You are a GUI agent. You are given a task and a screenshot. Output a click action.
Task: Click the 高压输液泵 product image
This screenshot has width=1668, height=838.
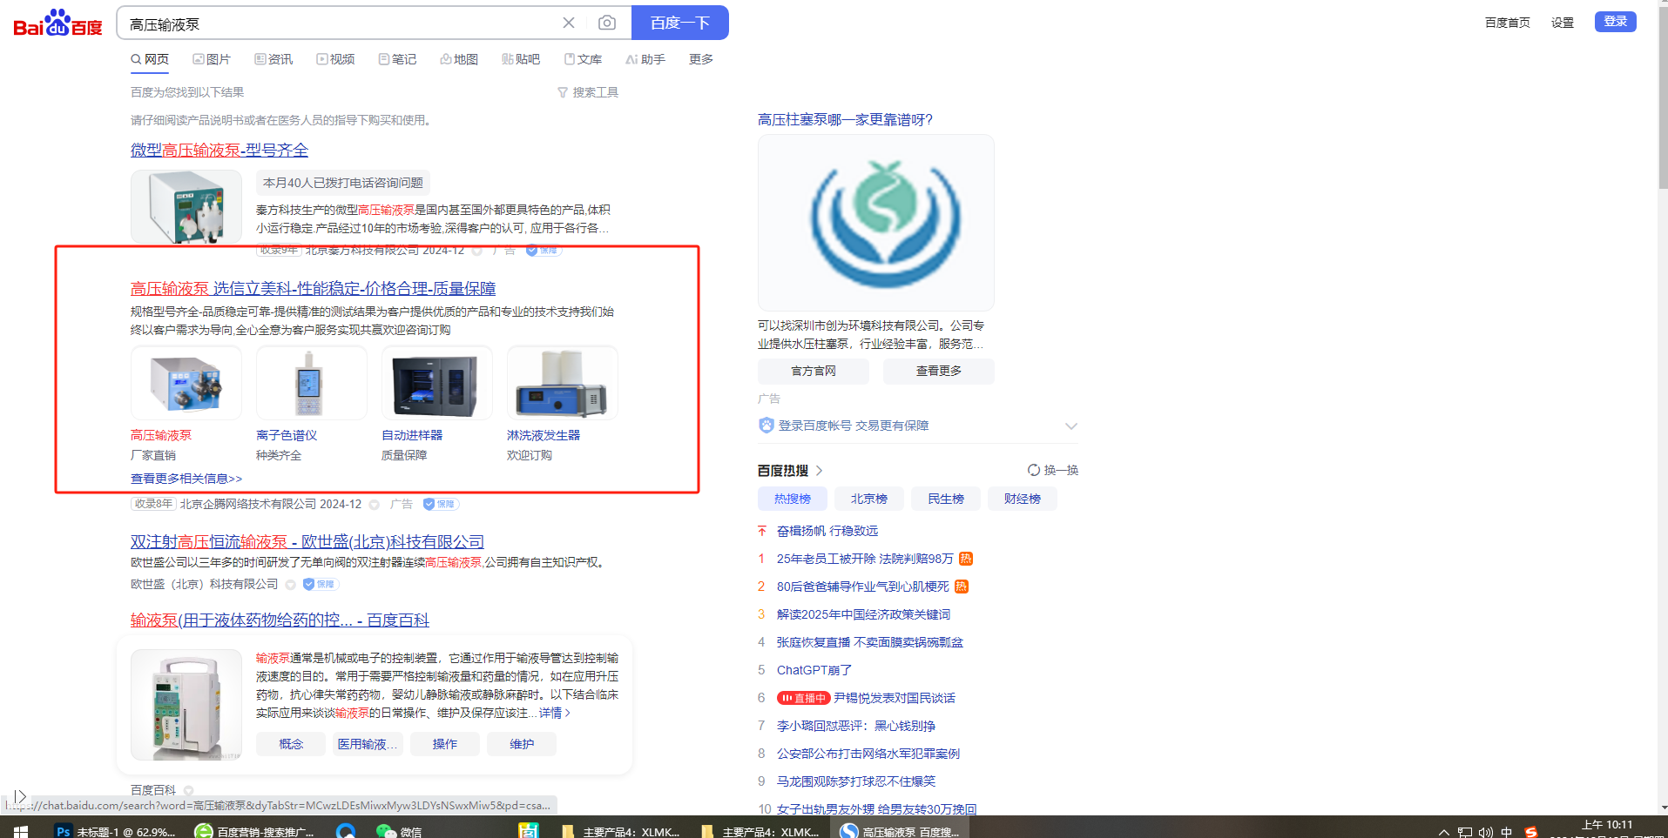pyautogui.click(x=186, y=383)
